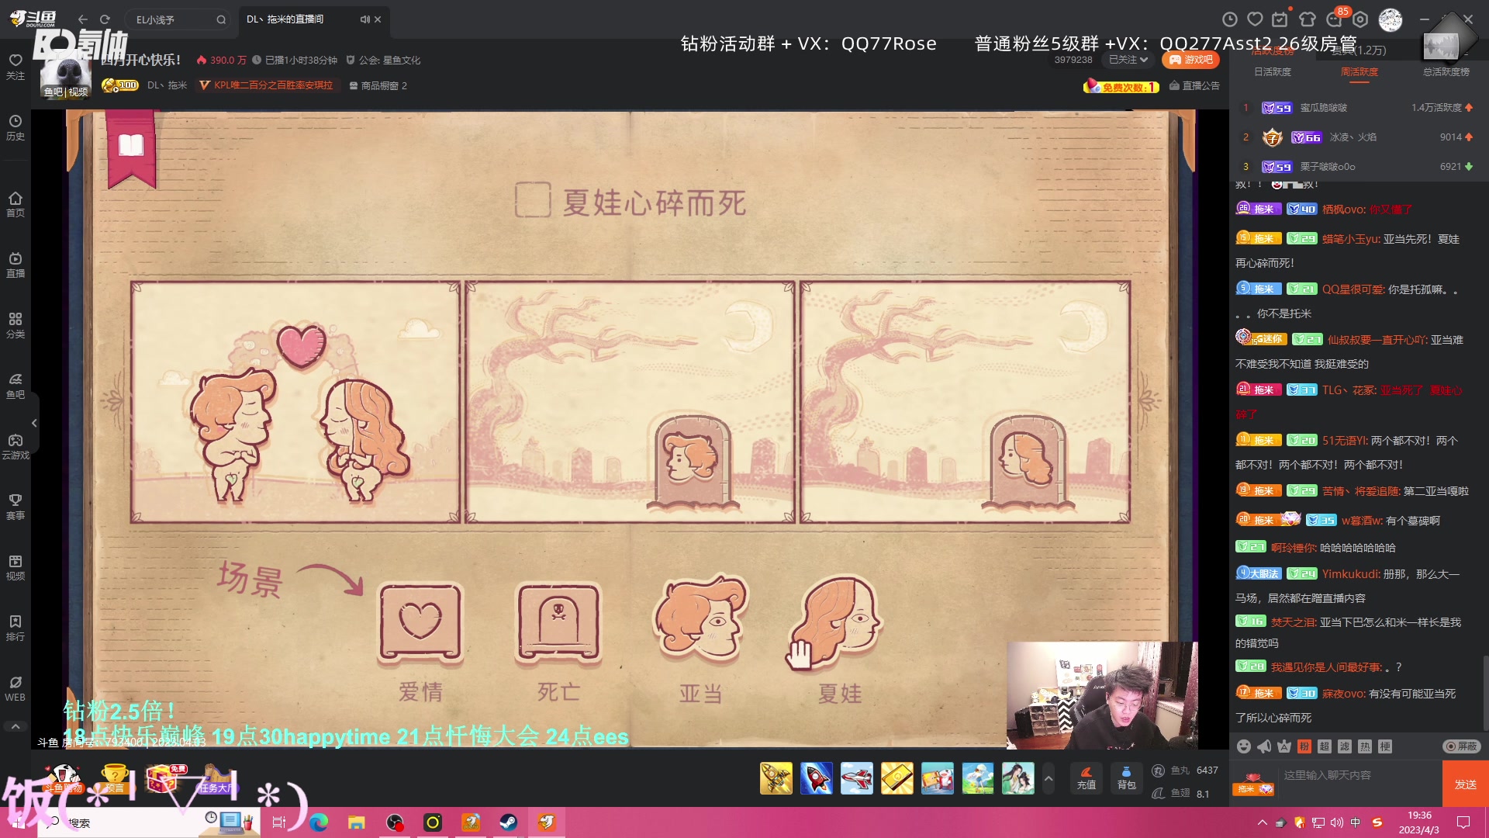Viewport: 1489px width, 838px height.
Task: Tick 夏娃心碎而死 checkbox in game
Action: click(533, 200)
